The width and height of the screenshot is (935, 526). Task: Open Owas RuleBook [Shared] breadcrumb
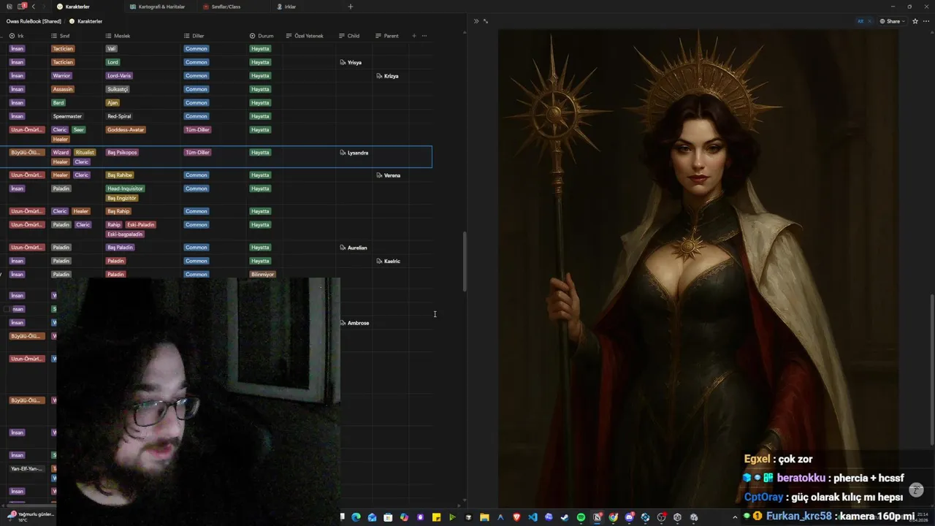34,21
